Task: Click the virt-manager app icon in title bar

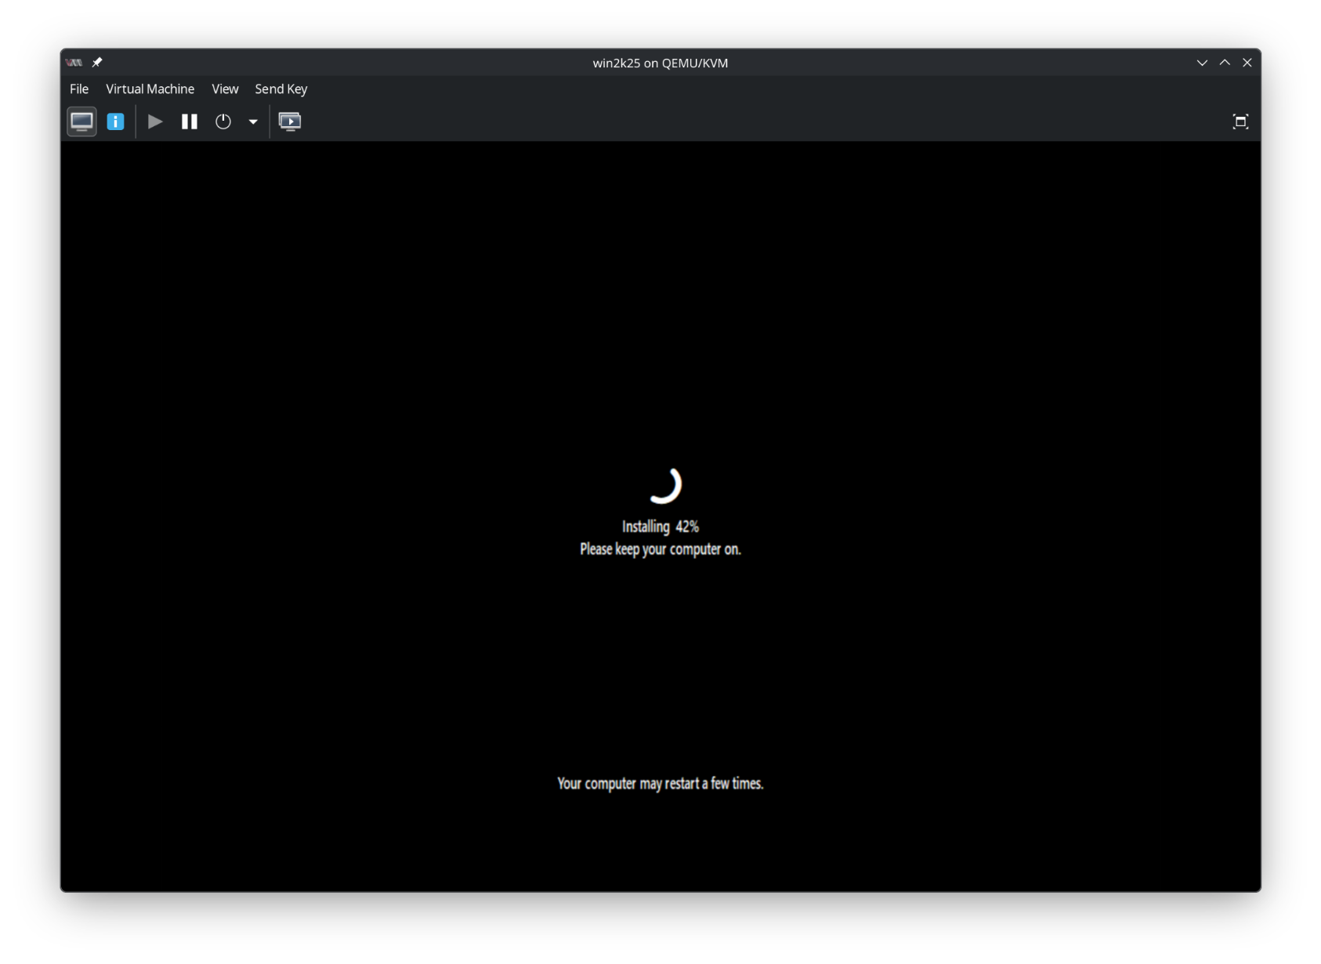Action: [74, 63]
